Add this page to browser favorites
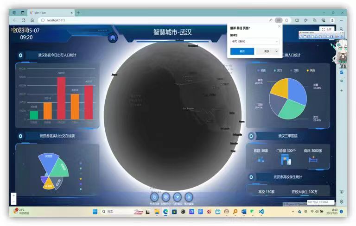The width and height of the screenshot is (356, 226). pos(287,20)
